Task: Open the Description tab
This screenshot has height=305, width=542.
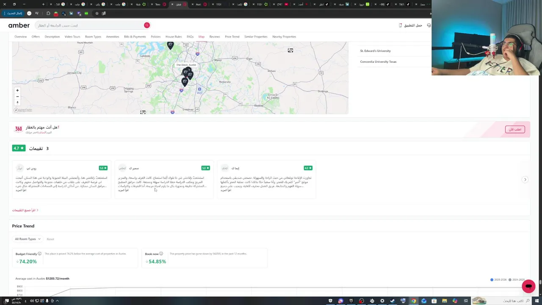Action: [52, 37]
